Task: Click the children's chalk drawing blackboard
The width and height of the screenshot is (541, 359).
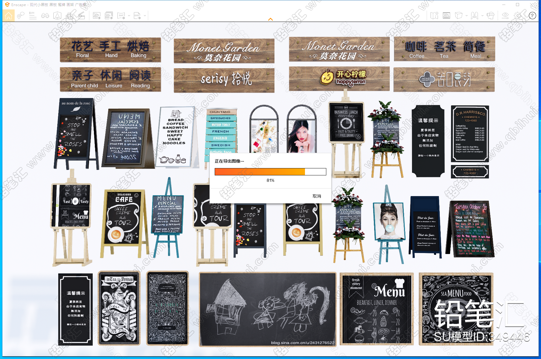Action: 268,309
